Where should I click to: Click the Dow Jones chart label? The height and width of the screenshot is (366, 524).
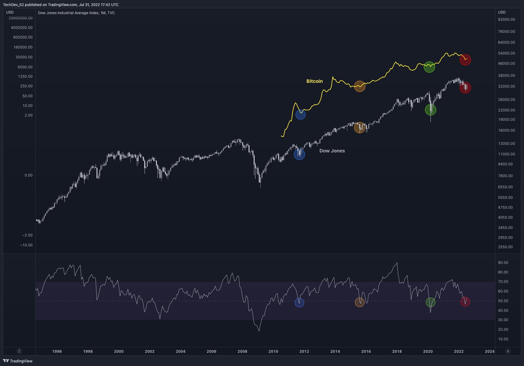coord(332,151)
